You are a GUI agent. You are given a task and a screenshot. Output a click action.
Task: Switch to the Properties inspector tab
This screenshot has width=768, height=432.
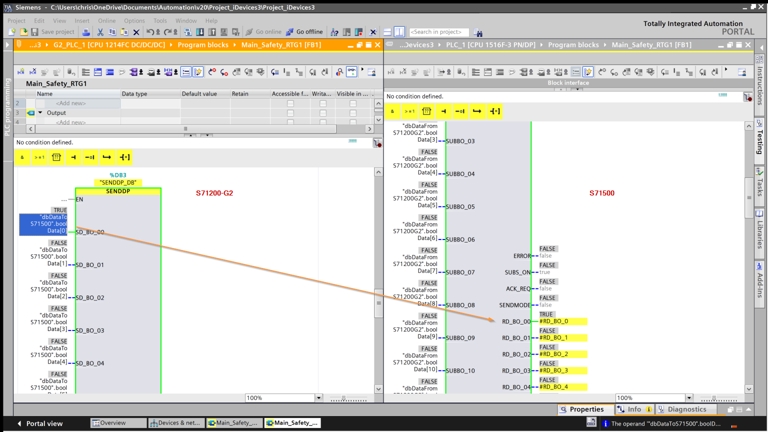pos(585,409)
